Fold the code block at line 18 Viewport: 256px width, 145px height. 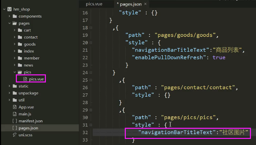91,28
